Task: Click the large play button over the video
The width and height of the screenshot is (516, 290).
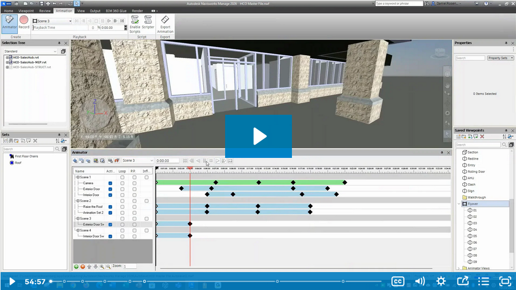Action: coord(258,136)
